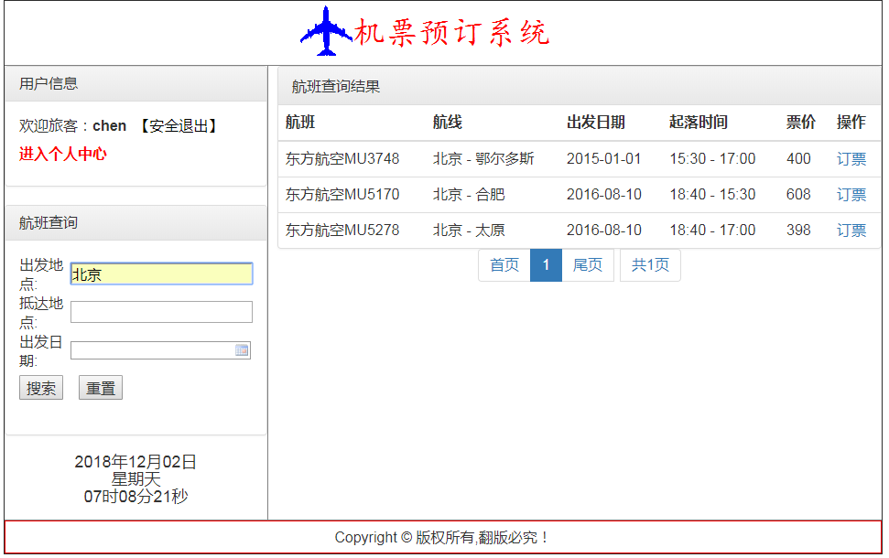Click the 票价 column header

800,122
